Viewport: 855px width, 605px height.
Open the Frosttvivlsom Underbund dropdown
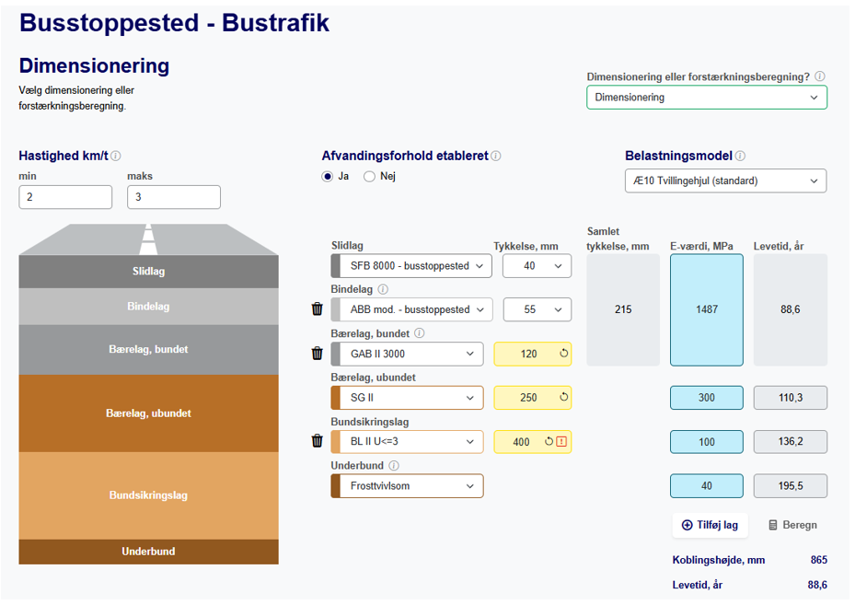point(407,485)
